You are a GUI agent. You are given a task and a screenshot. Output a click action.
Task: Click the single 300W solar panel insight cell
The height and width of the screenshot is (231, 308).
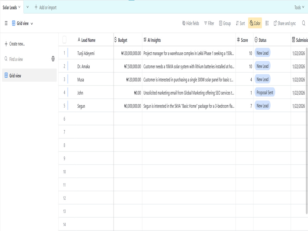(189, 79)
